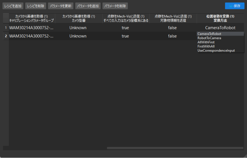Image resolution: width=247 pixels, height=158 pixels.
Task: Click the カメラ型番 column header
Action: coord(79,19)
